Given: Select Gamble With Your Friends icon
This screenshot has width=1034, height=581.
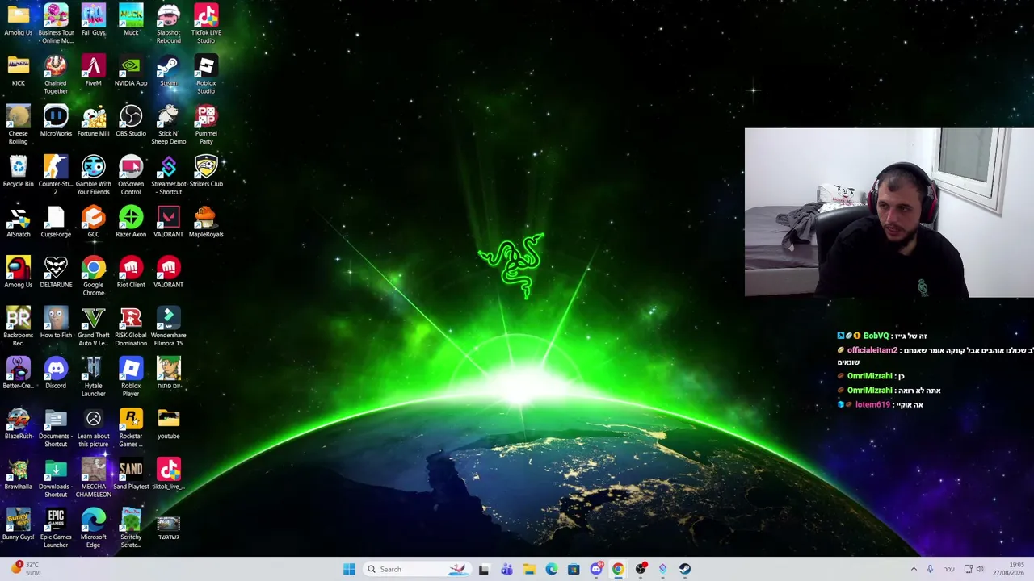Looking at the screenshot, I should [x=93, y=175].
